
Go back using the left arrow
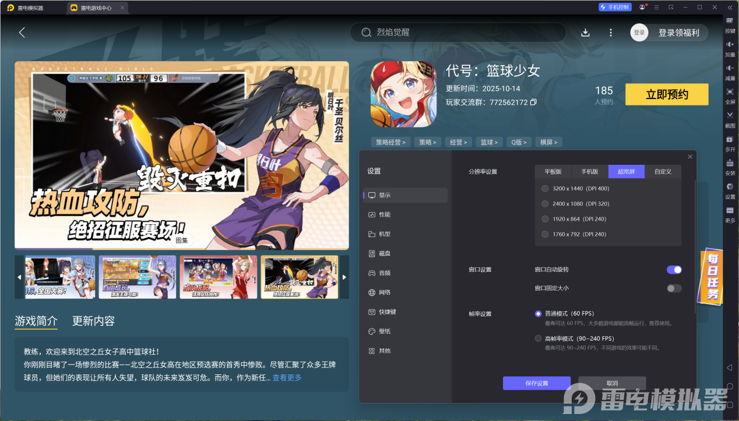22,33
